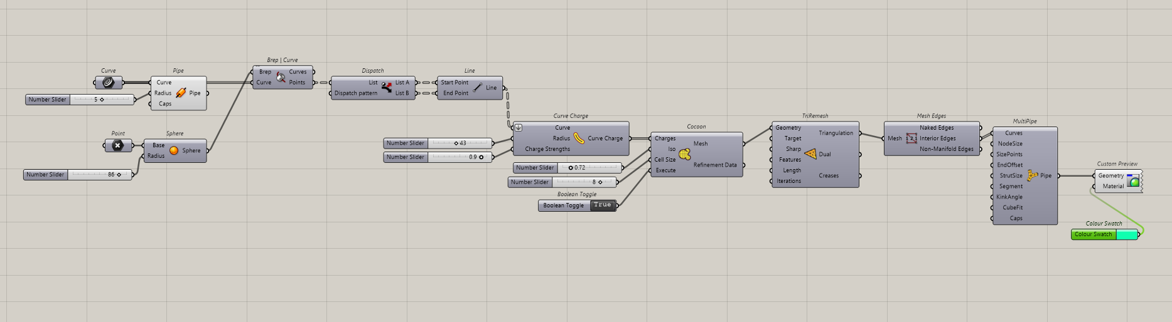Click the Custom Preview component icon

coord(1133,180)
